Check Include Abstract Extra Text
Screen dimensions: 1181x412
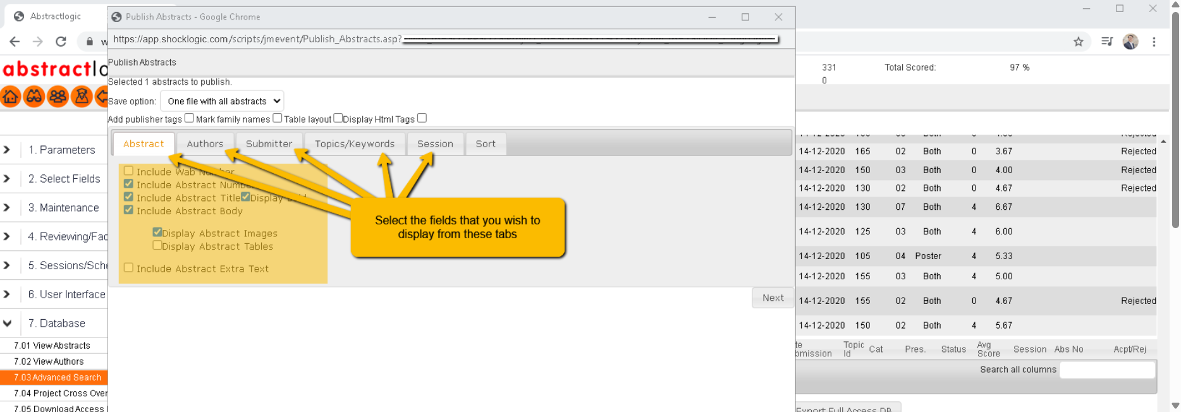129,267
